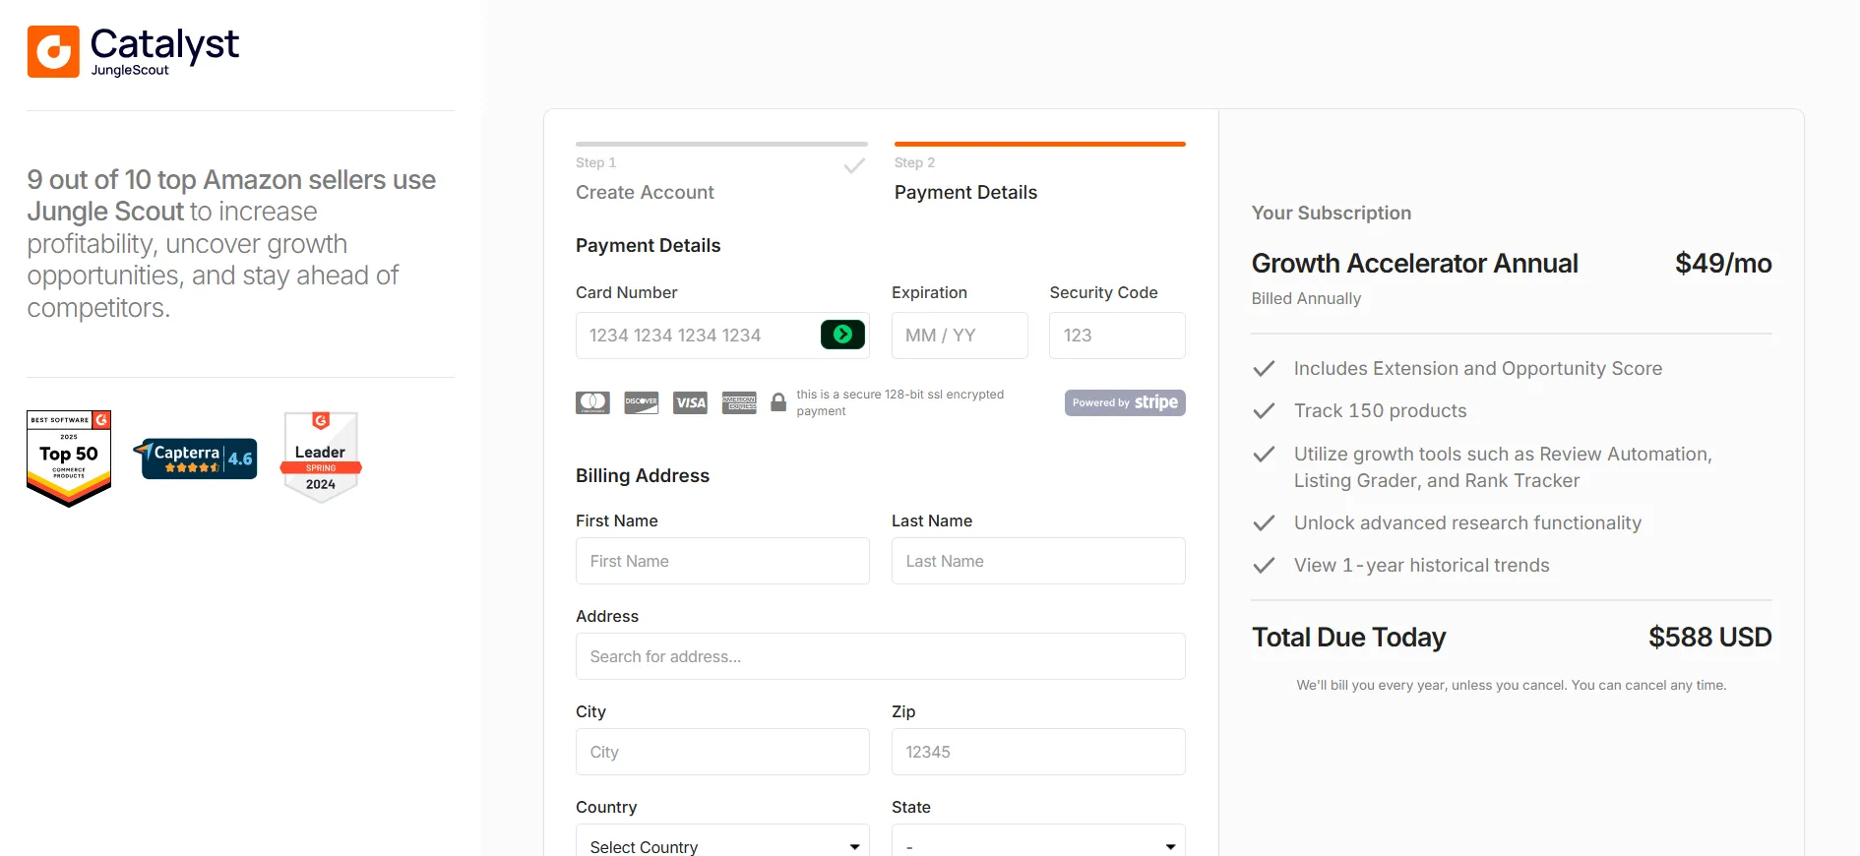The width and height of the screenshot is (1860, 856).
Task: Click the Search for address field
Action: (881, 656)
